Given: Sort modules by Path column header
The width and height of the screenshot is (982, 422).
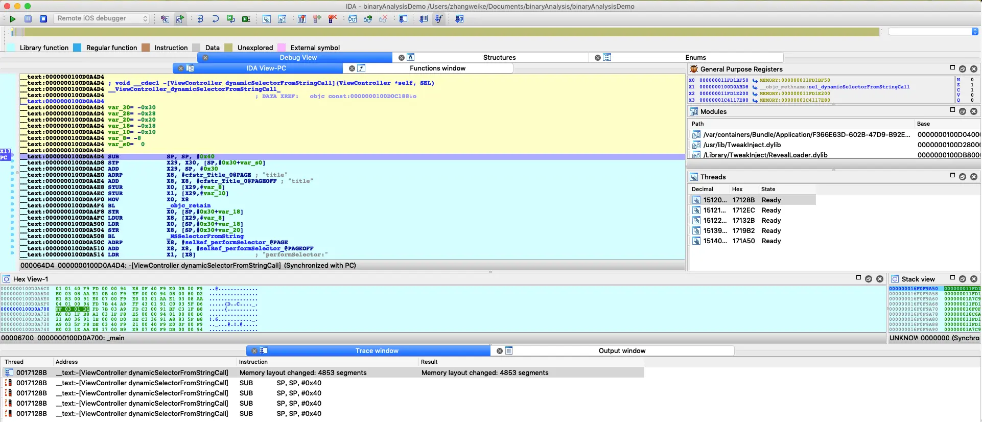Looking at the screenshot, I should (801, 124).
